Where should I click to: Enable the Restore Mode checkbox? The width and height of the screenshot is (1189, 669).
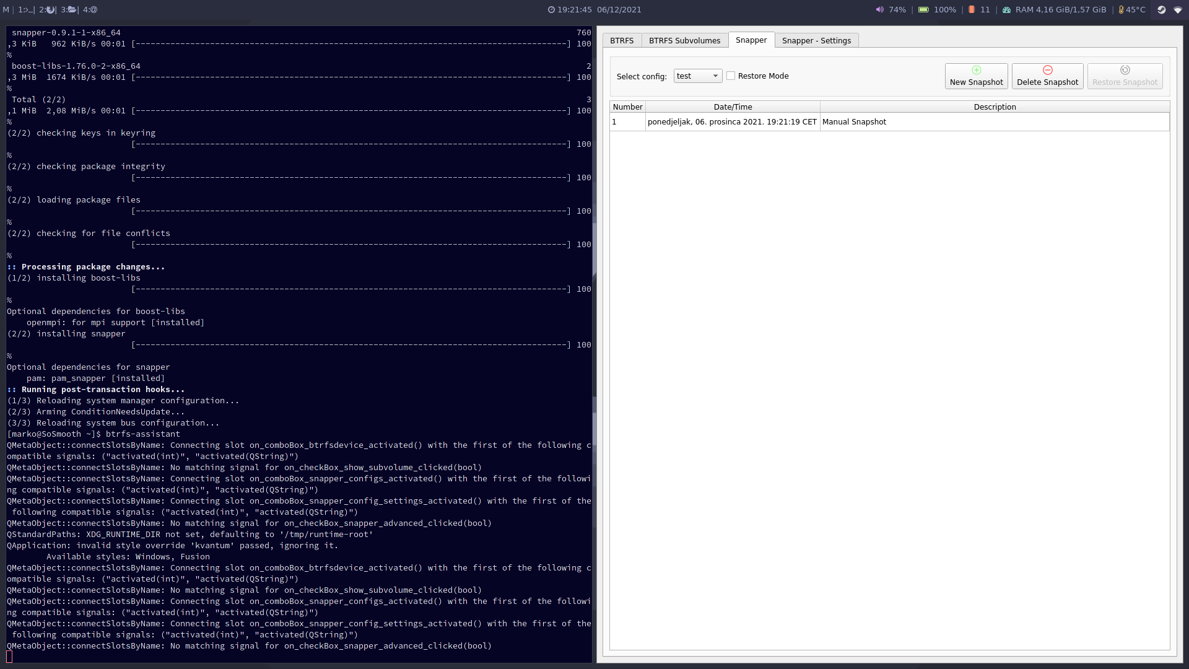click(731, 76)
